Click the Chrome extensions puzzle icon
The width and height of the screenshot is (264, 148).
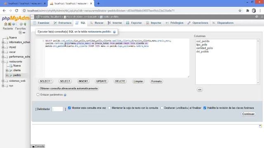point(247,11)
